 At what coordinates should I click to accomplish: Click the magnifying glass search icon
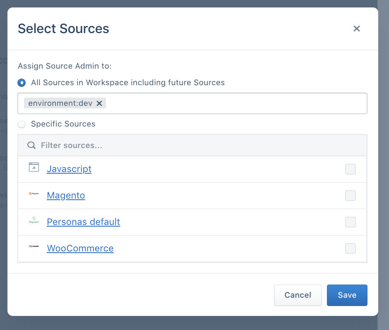pyautogui.click(x=31, y=145)
